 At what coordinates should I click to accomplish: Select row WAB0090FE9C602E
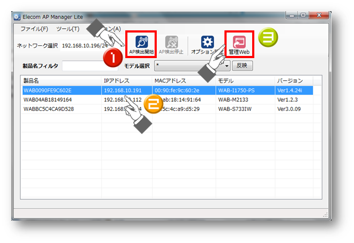pyautogui.click(x=167, y=91)
